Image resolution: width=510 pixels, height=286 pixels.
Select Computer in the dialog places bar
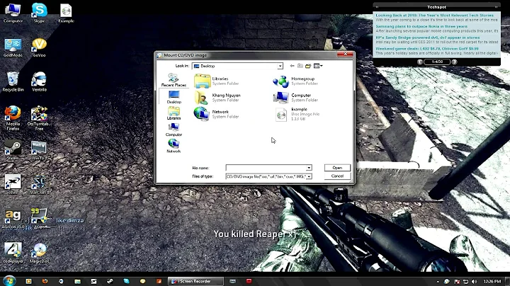(174, 130)
